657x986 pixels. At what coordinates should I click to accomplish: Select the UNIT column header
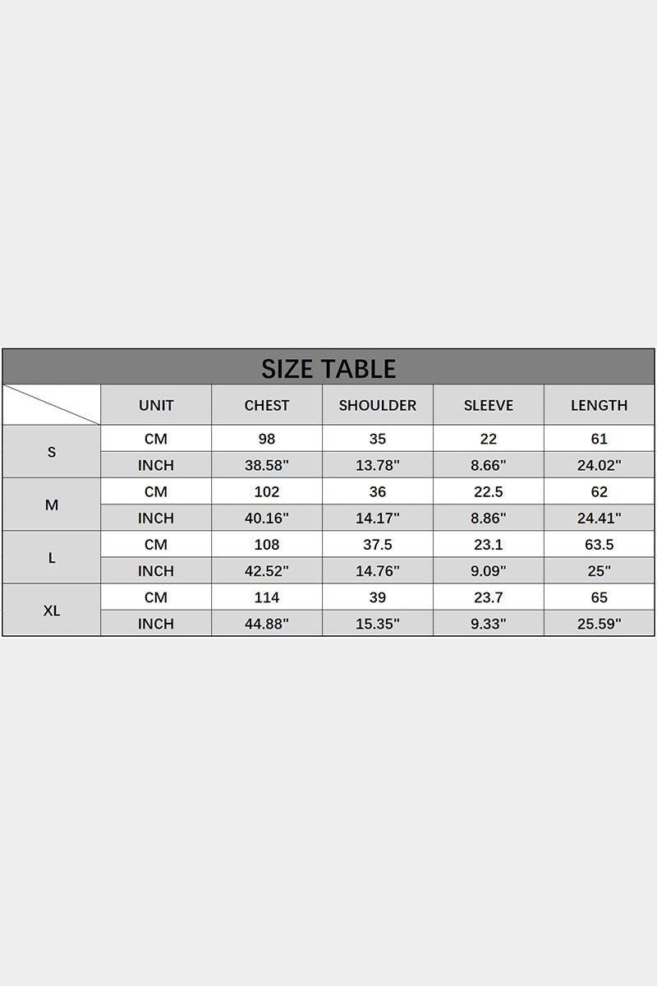pyautogui.click(x=156, y=405)
